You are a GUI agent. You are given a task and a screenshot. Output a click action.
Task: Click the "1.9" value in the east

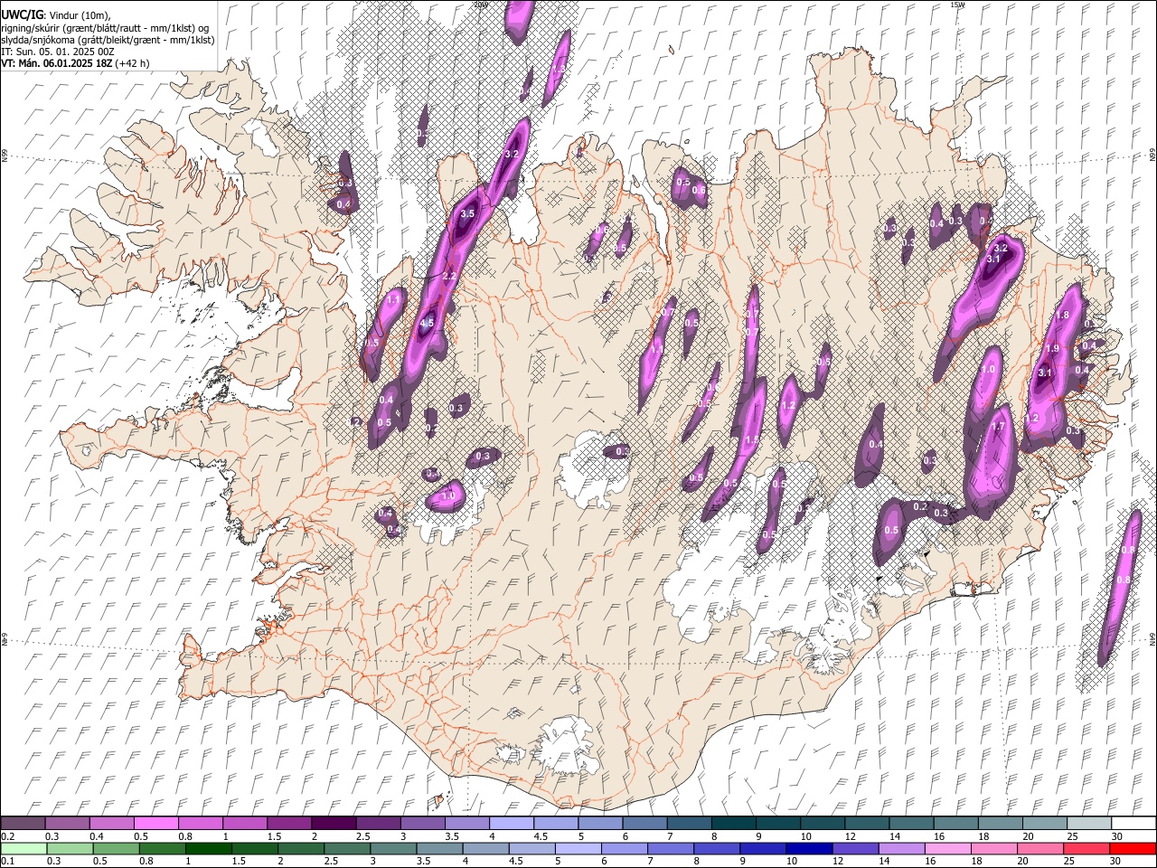click(1052, 348)
